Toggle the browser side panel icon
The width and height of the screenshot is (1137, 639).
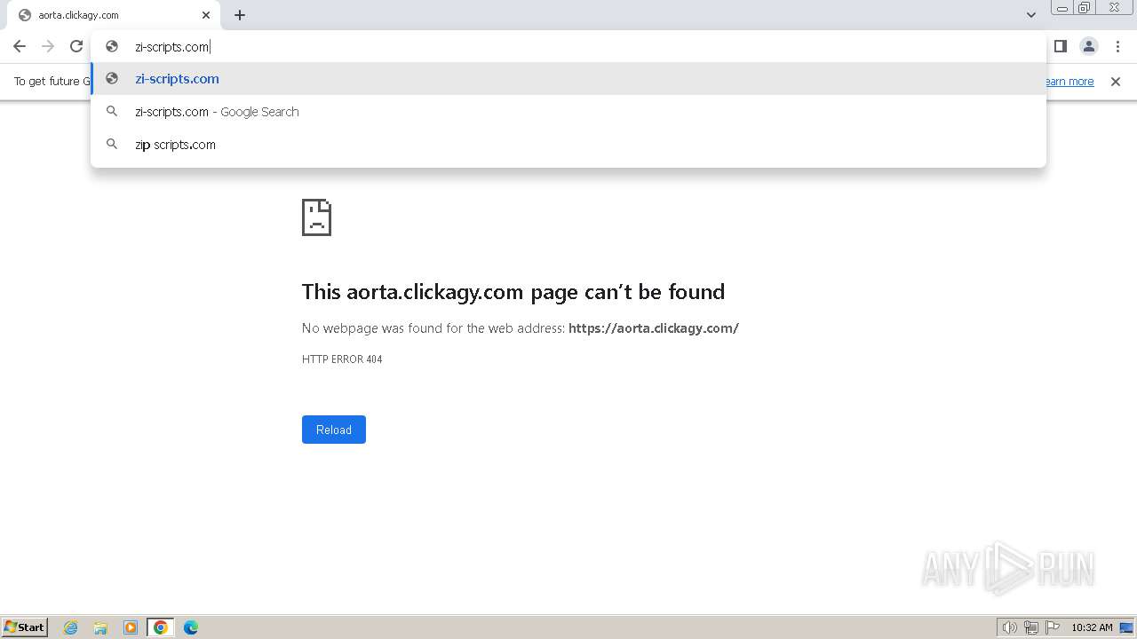click(x=1060, y=46)
